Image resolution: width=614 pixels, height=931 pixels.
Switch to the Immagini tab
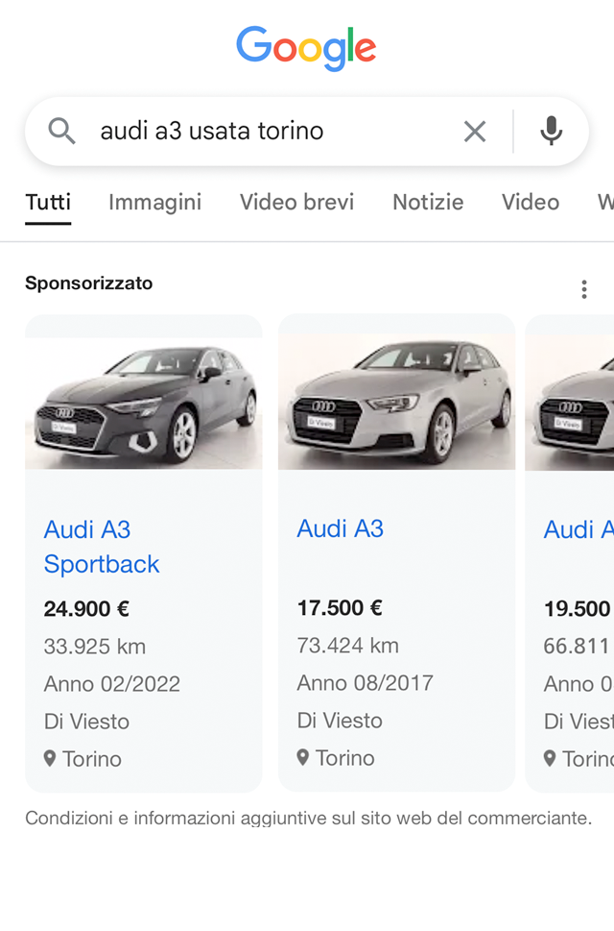154,203
